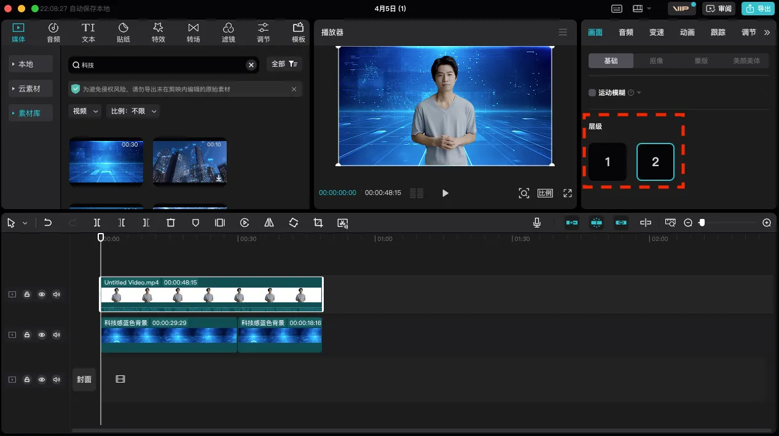
Task: Open the 特效 tab
Action: [x=159, y=33]
